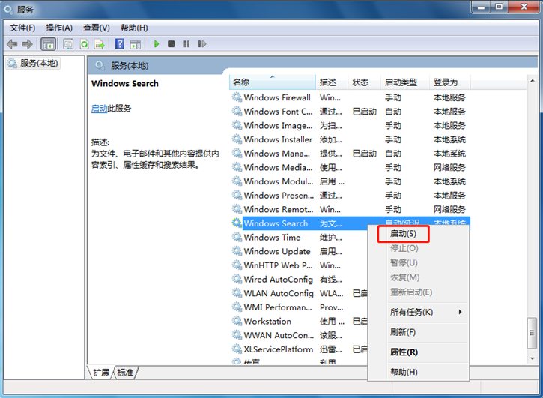Click the restart service toolbar icon
Viewport: 543px width, 398px height.
pos(202,44)
